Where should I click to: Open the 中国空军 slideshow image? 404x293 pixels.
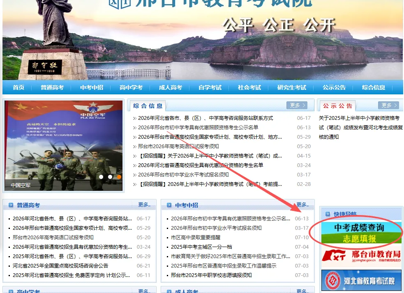[x=63, y=146]
